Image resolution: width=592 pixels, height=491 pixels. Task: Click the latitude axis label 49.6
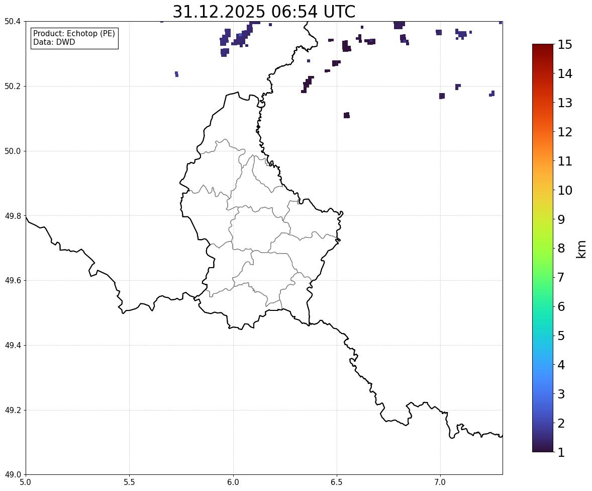click(x=13, y=280)
